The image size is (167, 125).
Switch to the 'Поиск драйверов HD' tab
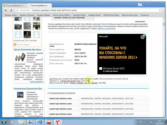point(14,5)
